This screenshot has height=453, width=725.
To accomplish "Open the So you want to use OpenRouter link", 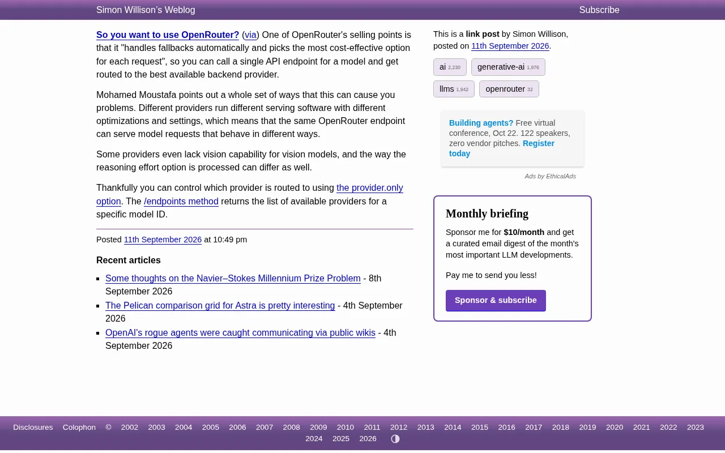I will point(168,35).
